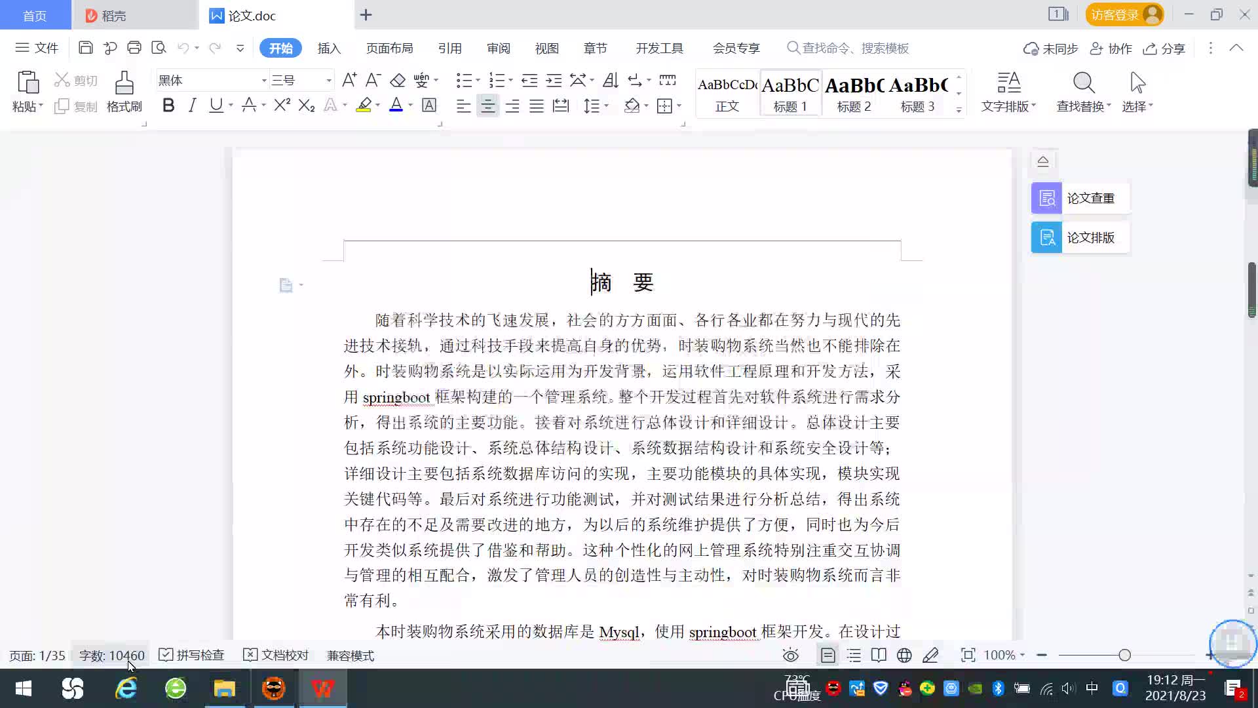Toggle spell check (拼写检查) in status bar

click(x=192, y=655)
